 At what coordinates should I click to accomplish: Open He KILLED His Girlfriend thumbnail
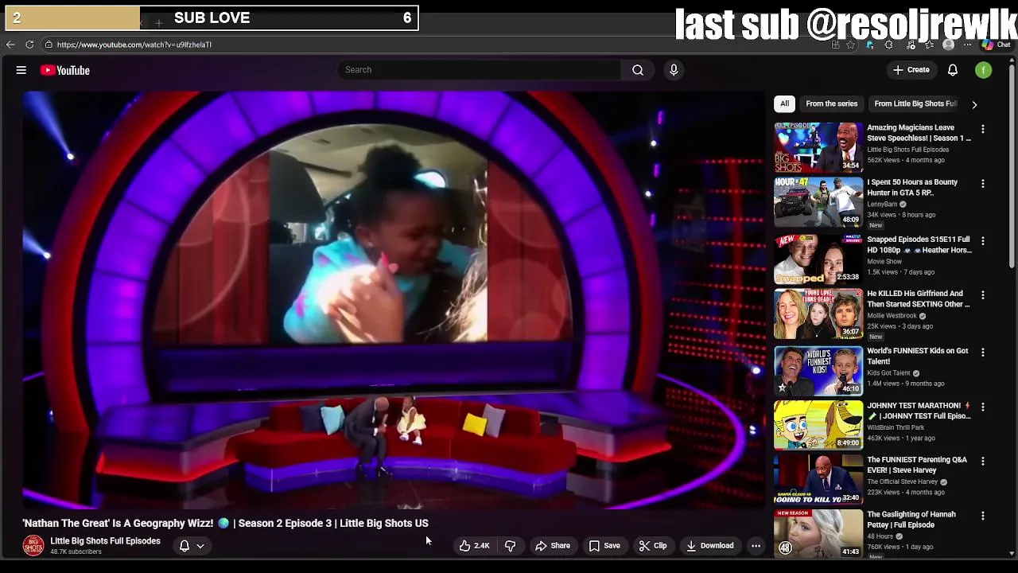tap(818, 314)
